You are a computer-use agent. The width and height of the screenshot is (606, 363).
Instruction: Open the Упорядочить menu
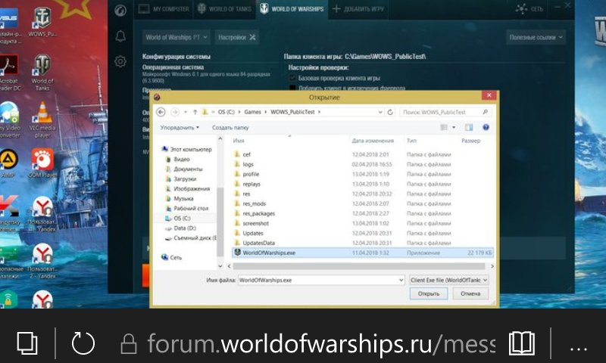pyautogui.click(x=180, y=127)
